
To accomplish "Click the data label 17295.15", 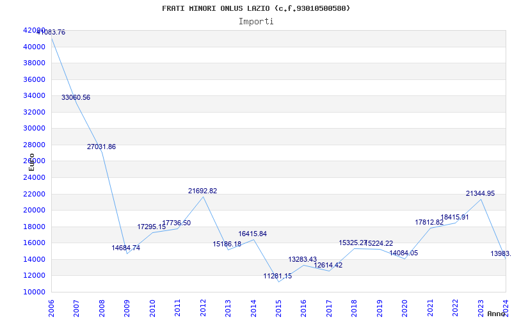I will (x=152, y=227).
